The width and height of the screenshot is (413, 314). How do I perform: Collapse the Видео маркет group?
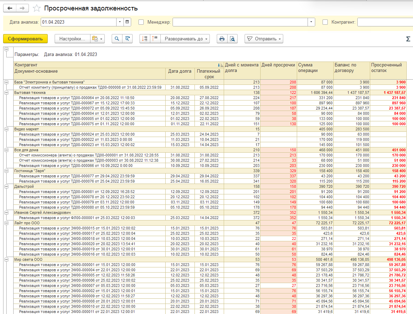pos(7,129)
